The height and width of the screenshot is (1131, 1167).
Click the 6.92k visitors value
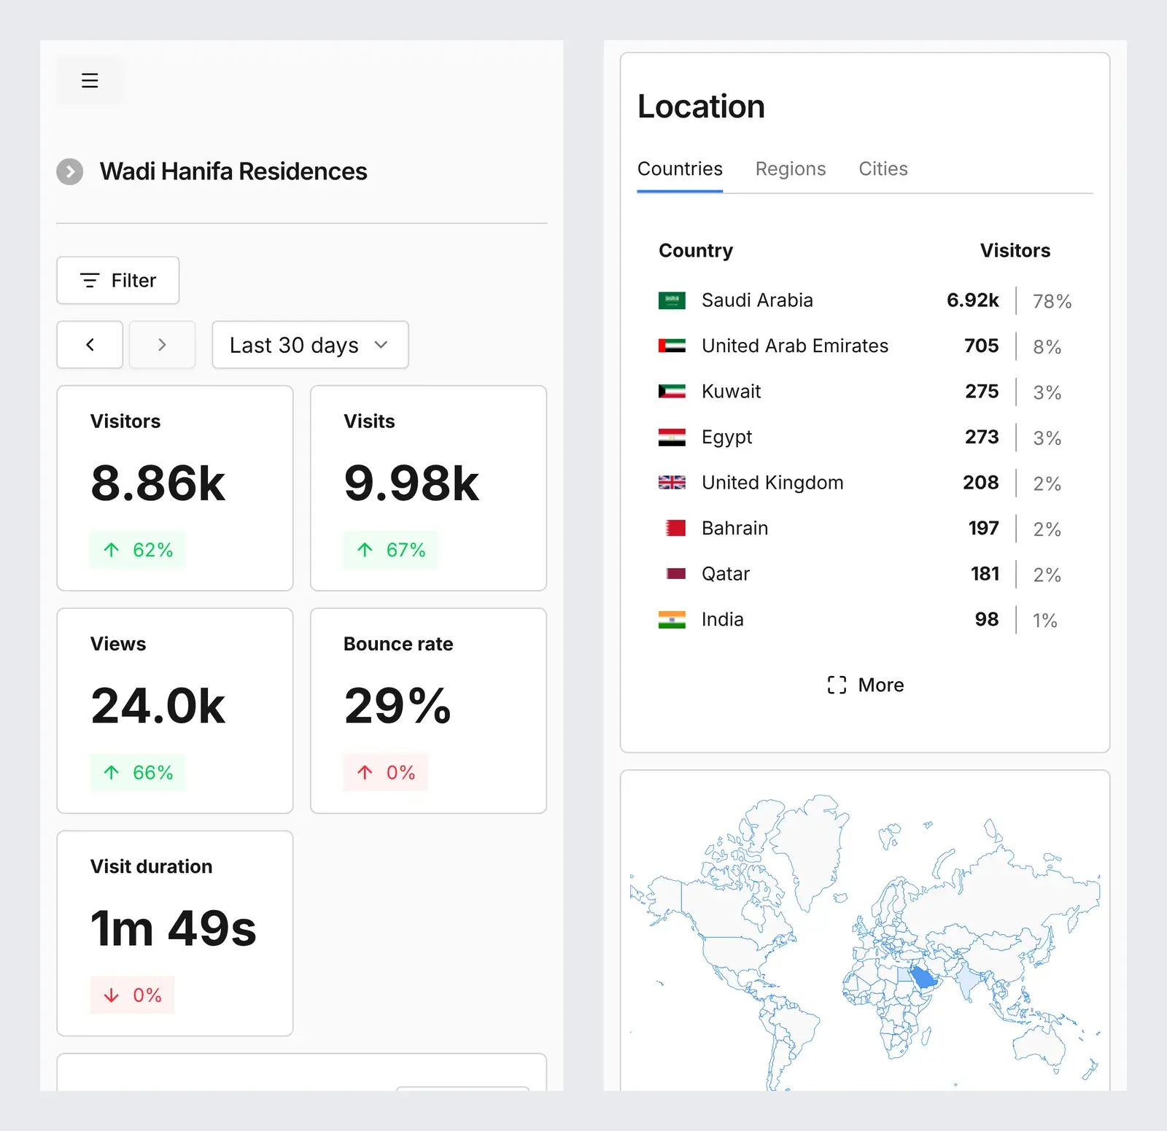[972, 300]
